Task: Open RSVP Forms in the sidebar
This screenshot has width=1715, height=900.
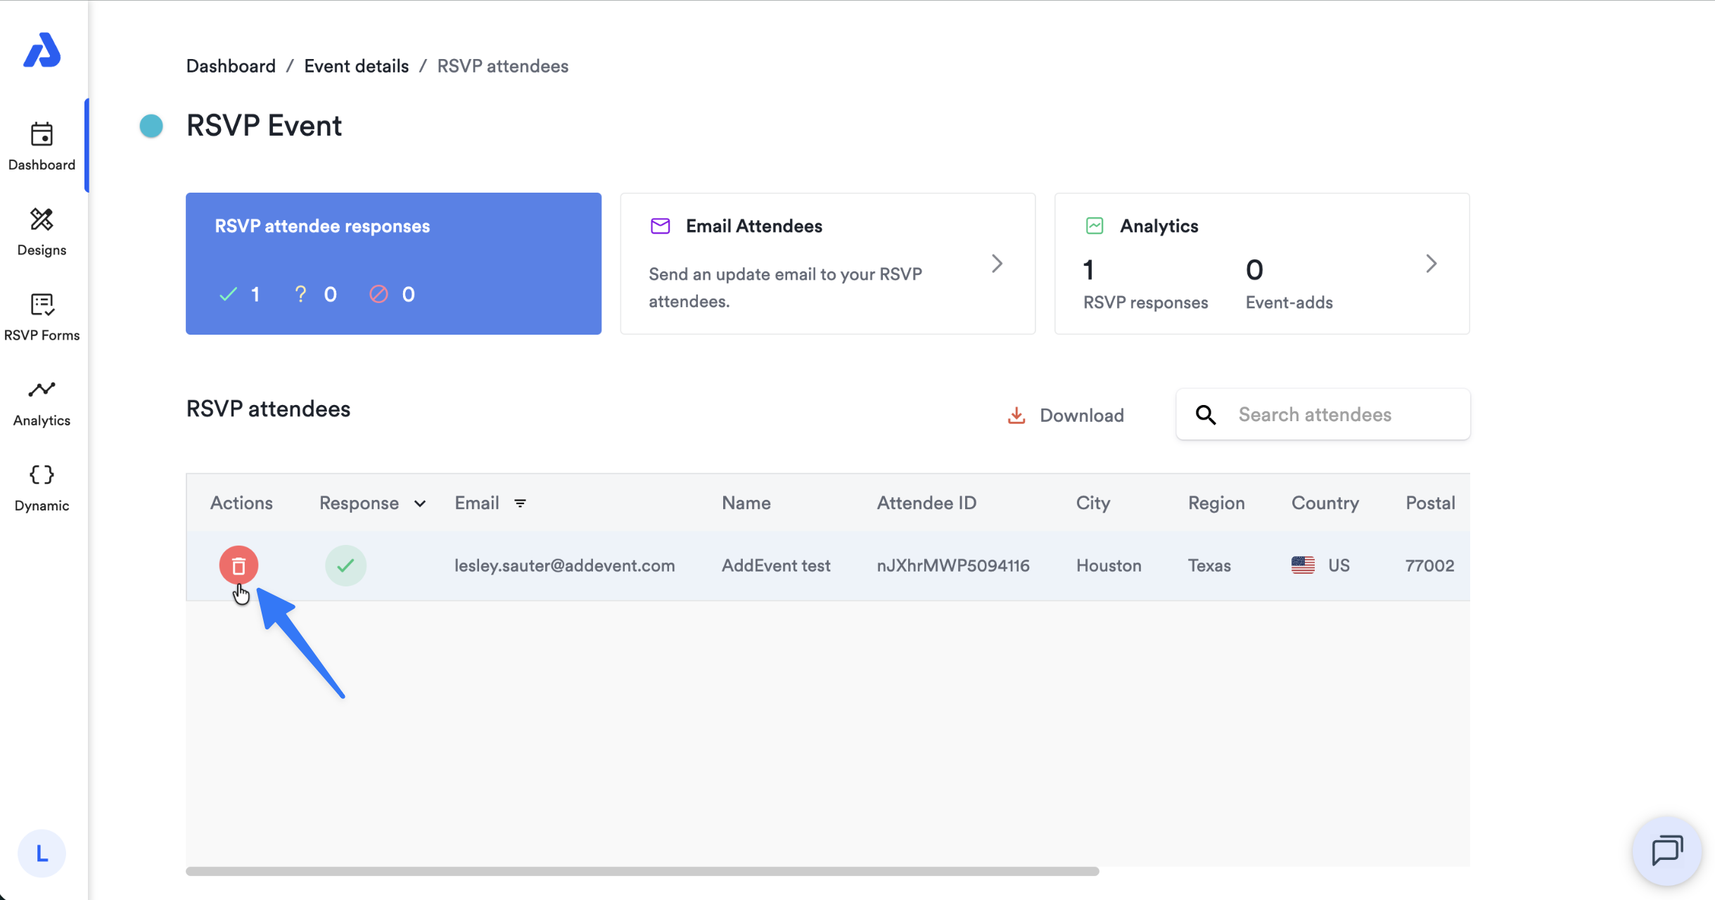Action: 42,317
